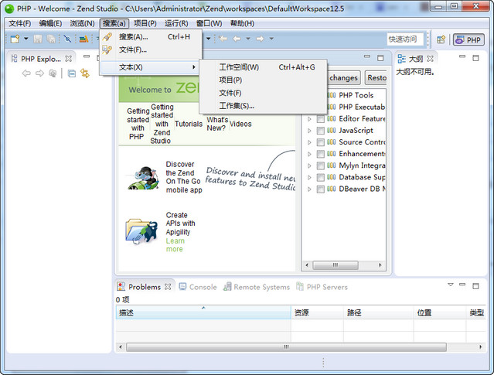Click the Forward navigation arrow in main toolbar
This screenshot has width=494, height=375.
[260, 39]
